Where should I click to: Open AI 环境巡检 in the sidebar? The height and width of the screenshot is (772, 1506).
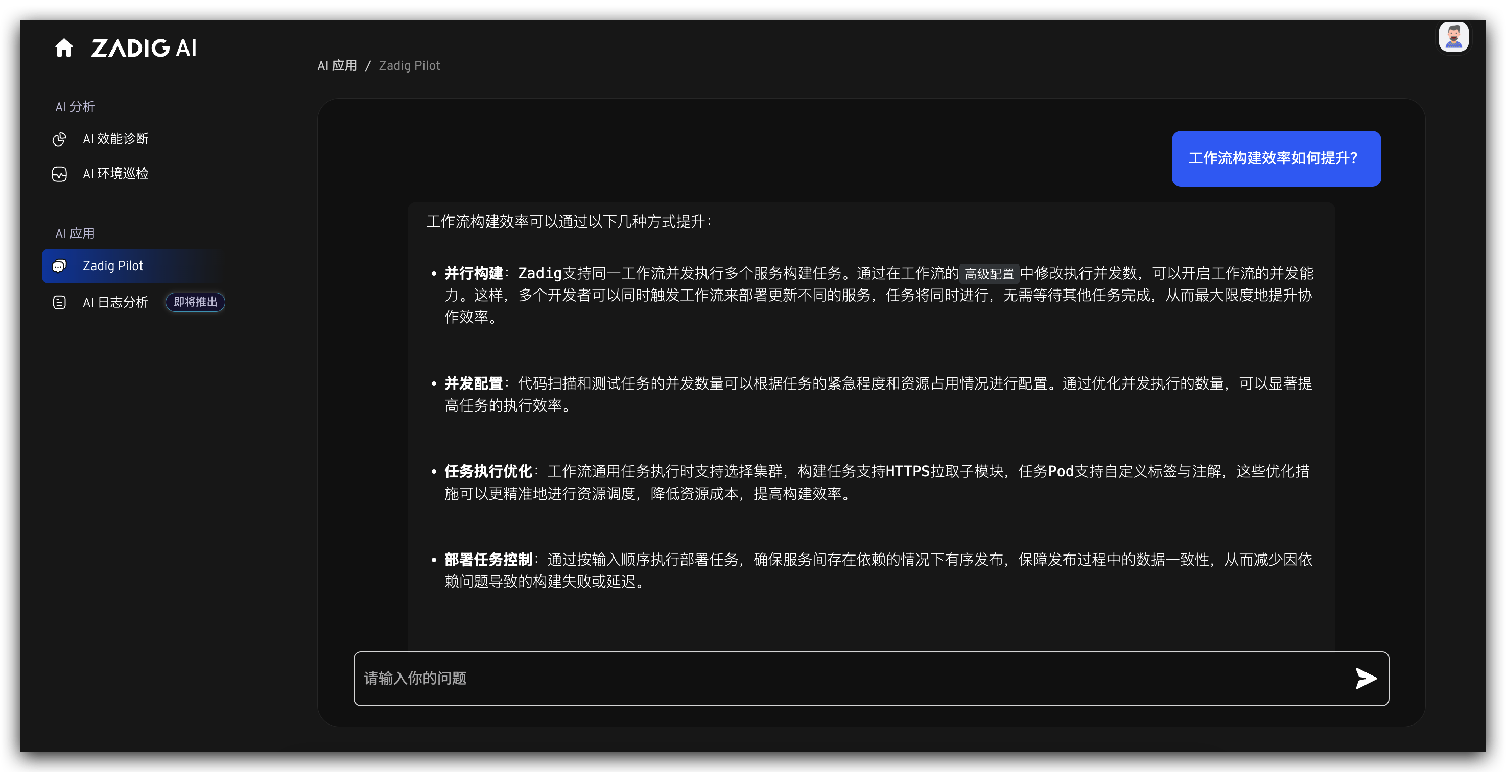pyautogui.click(x=116, y=174)
